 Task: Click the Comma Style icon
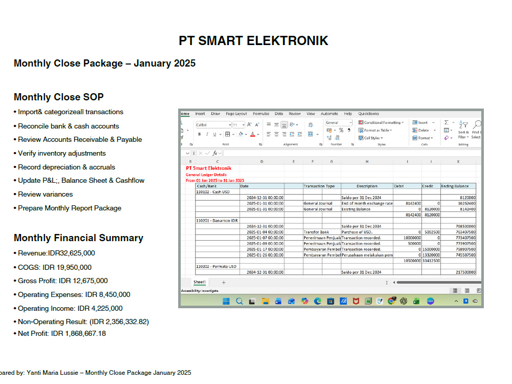[x=349, y=130]
